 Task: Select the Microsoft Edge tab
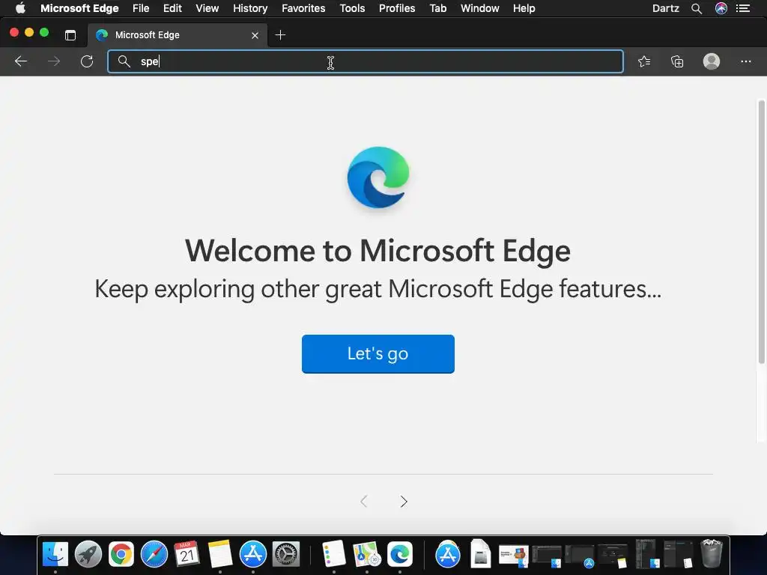[x=178, y=35]
